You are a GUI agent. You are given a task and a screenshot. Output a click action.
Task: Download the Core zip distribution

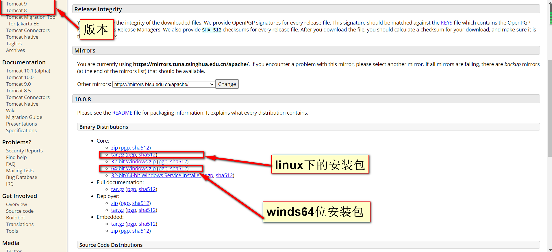(x=114, y=148)
